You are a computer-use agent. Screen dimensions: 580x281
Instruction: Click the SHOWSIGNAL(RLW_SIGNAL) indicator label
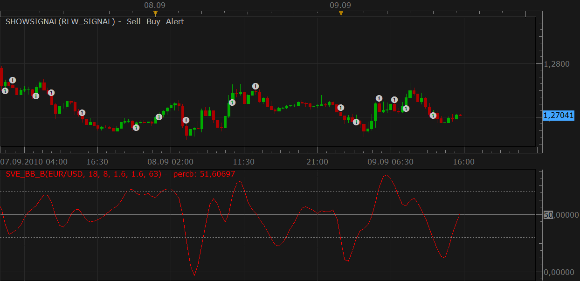click(x=60, y=21)
